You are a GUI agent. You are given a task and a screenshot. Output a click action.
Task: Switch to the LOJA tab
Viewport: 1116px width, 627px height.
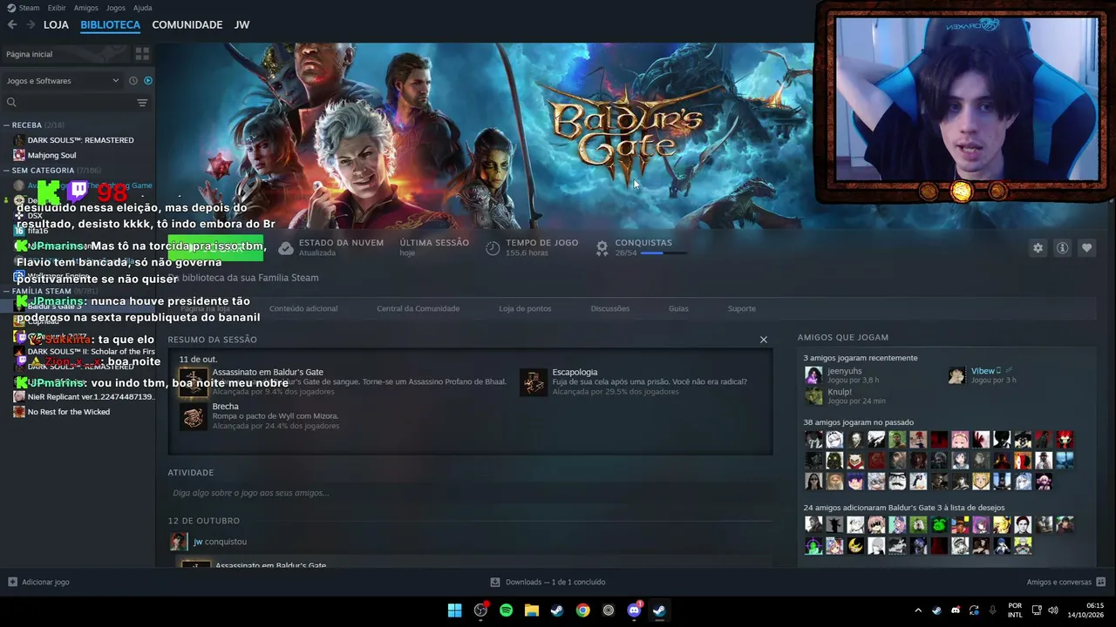56,25
